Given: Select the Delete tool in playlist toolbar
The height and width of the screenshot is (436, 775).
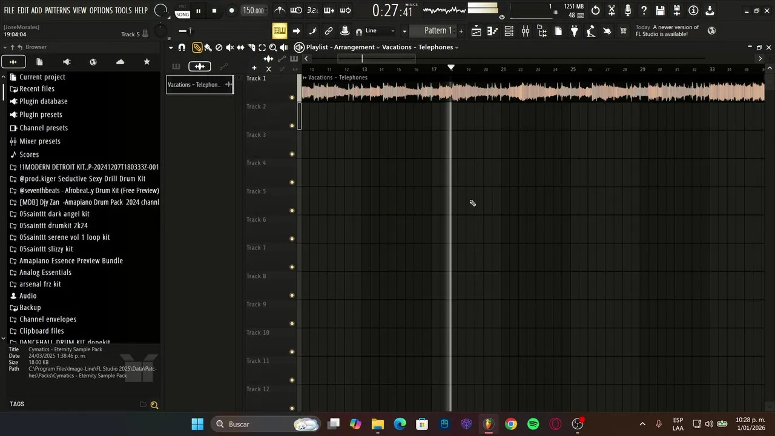Looking at the screenshot, I should tap(219, 47).
